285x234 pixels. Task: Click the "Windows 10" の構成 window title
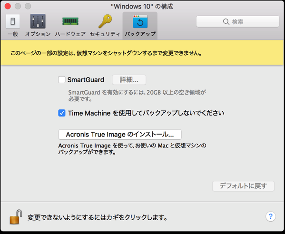(142, 7)
